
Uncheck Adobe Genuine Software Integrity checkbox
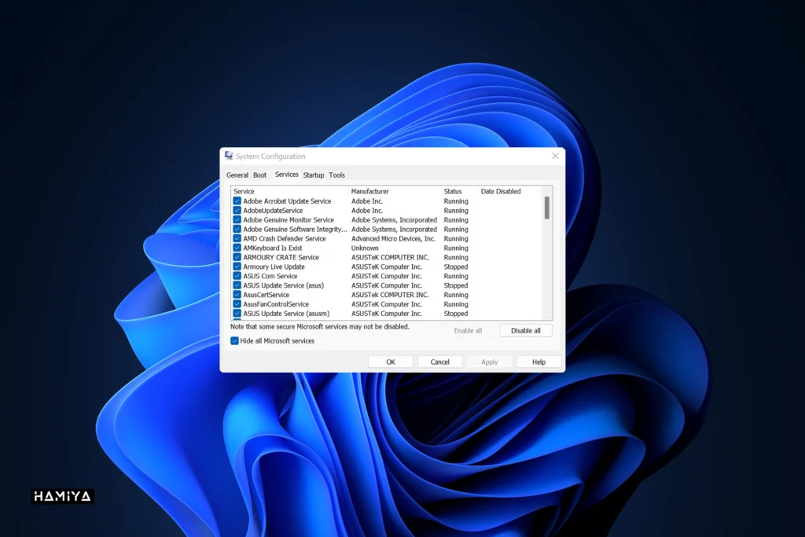tap(237, 230)
